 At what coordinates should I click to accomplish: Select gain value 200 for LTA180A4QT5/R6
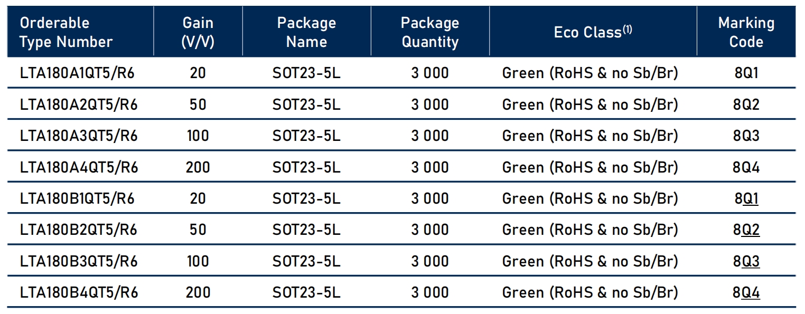[198, 167]
